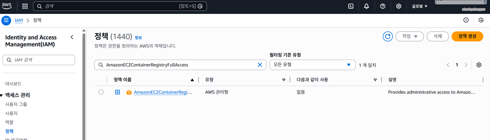Click the magnifier in policy filter field
490x140 pixels.
pos(101,65)
